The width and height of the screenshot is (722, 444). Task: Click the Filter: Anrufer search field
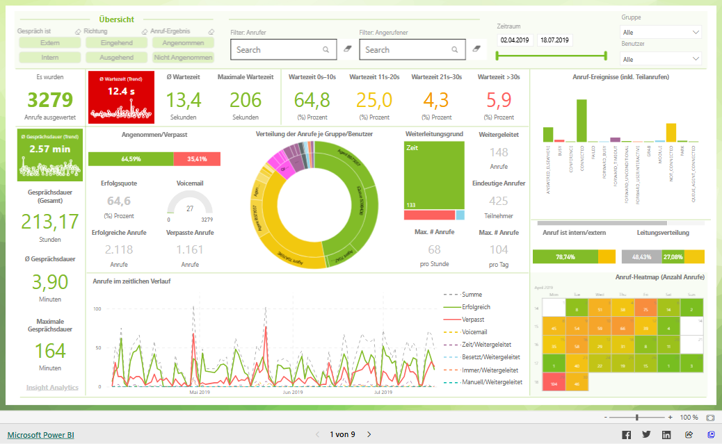(x=284, y=50)
